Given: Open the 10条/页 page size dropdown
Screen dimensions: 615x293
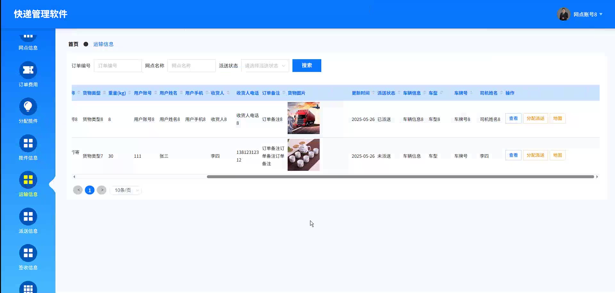Looking at the screenshot, I should (x=126, y=190).
